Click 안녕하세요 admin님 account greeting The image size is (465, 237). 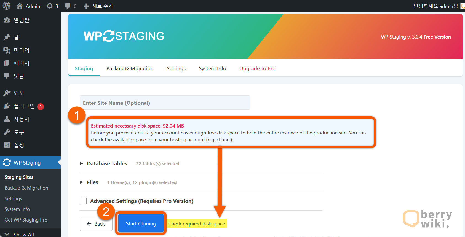(436, 6)
